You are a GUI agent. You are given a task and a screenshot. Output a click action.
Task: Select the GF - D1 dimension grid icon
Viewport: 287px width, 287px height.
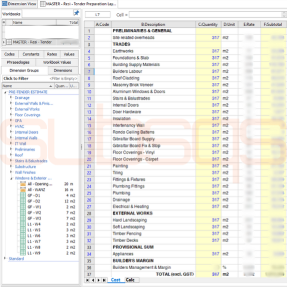point(23,195)
